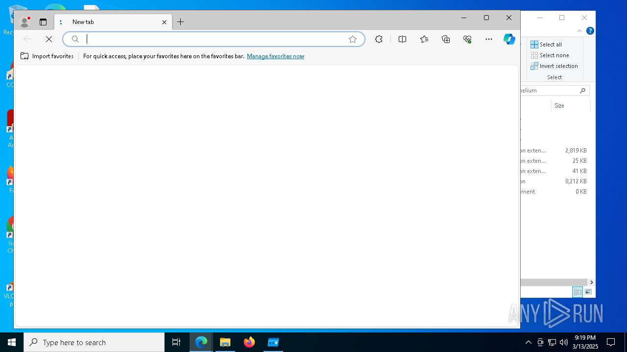Open Task View on taskbar

click(176, 342)
